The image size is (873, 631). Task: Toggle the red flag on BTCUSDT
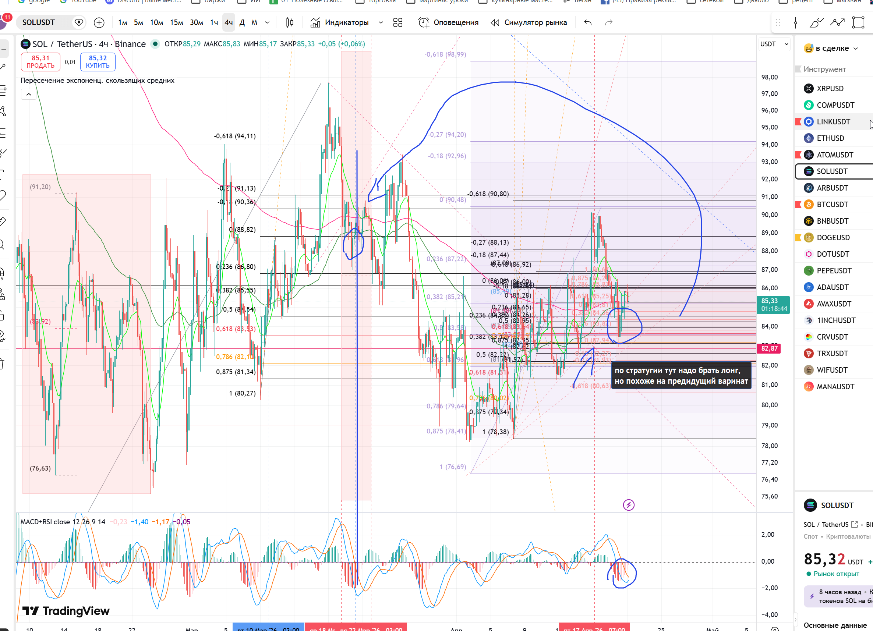coord(798,204)
